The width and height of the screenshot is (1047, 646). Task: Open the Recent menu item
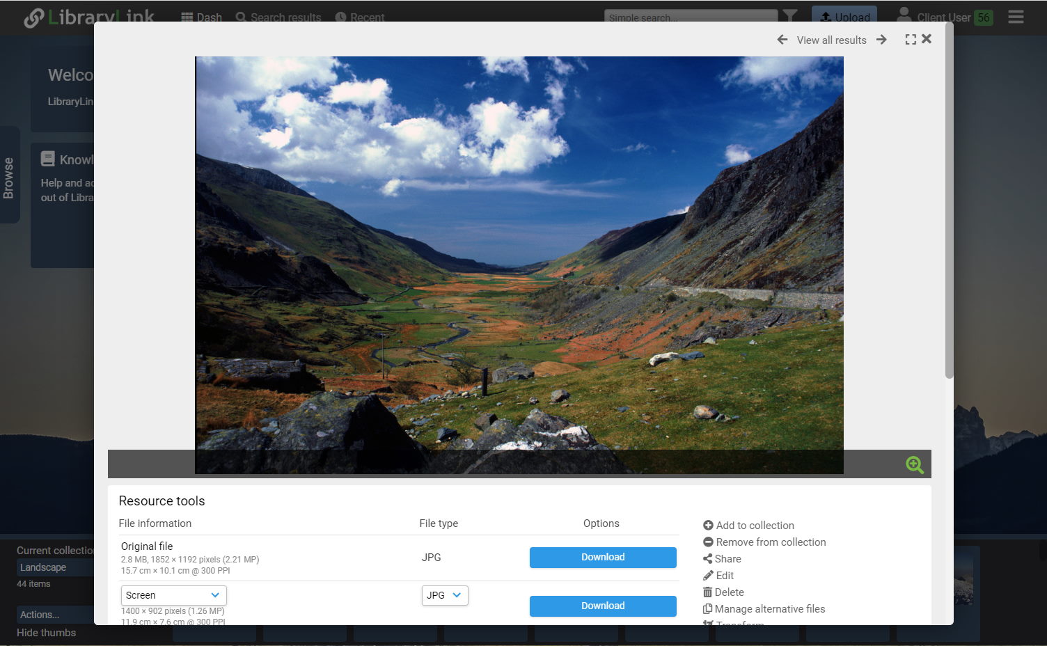tap(360, 17)
